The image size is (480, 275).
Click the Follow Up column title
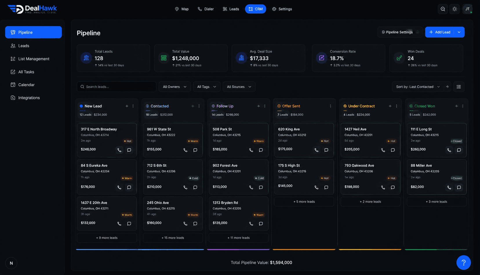click(225, 106)
